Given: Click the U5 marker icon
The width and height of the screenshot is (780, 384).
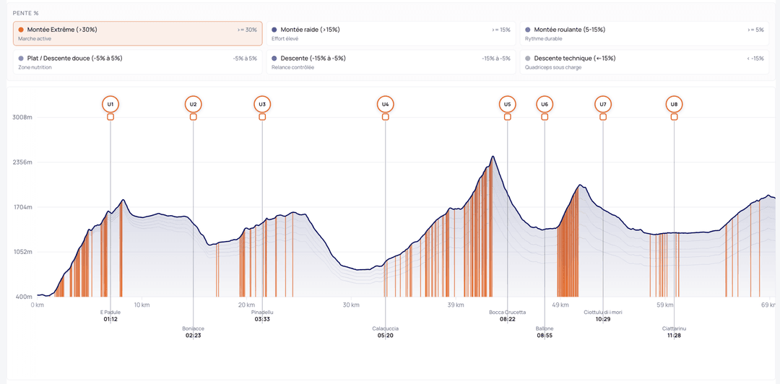Looking at the screenshot, I should click(x=507, y=105).
